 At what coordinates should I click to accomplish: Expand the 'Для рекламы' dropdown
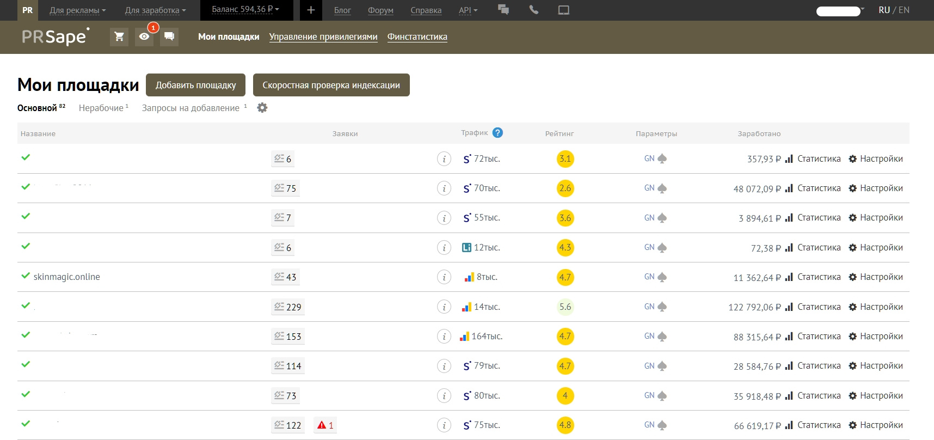pos(77,10)
